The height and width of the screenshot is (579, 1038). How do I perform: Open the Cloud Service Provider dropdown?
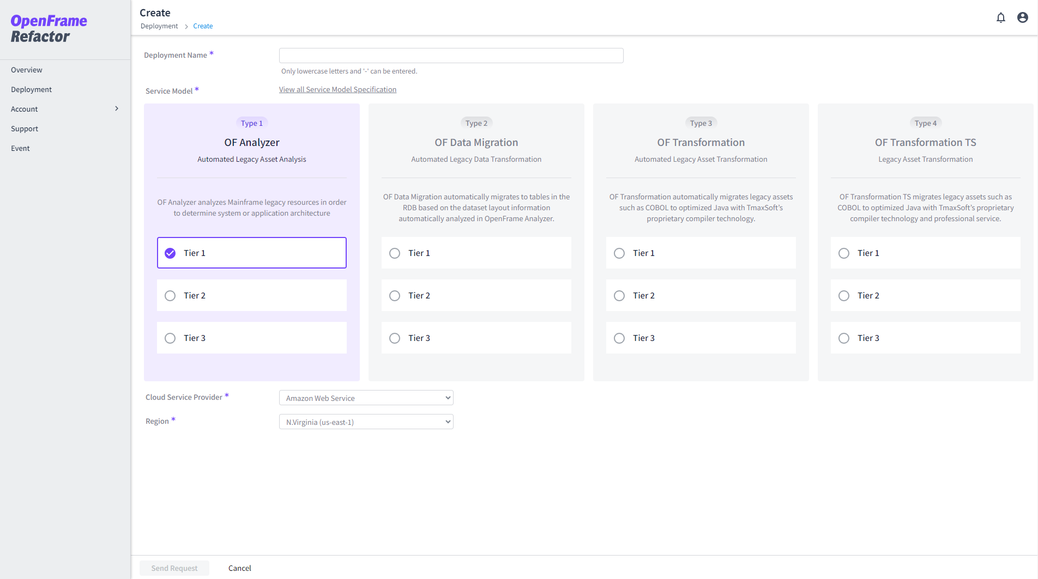pyautogui.click(x=366, y=398)
